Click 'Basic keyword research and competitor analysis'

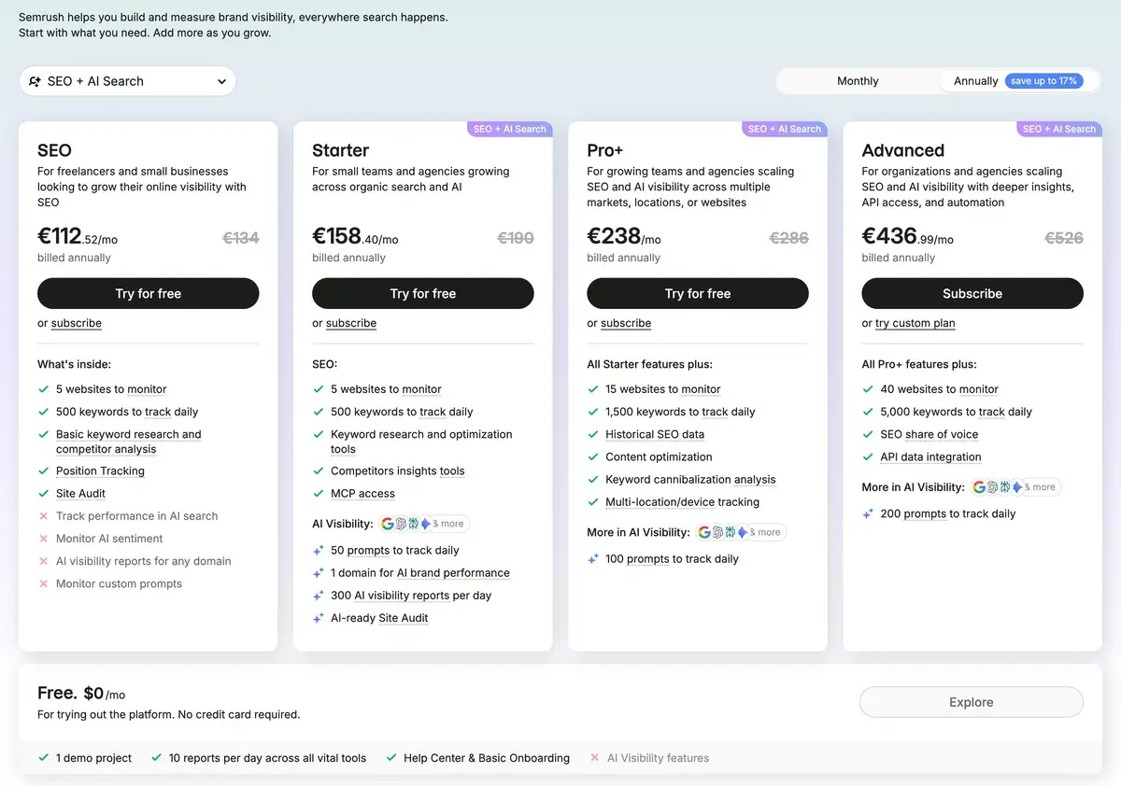click(x=129, y=442)
